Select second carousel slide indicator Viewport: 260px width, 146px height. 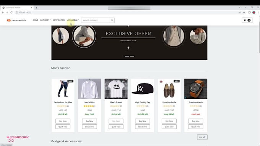(x=132, y=56)
